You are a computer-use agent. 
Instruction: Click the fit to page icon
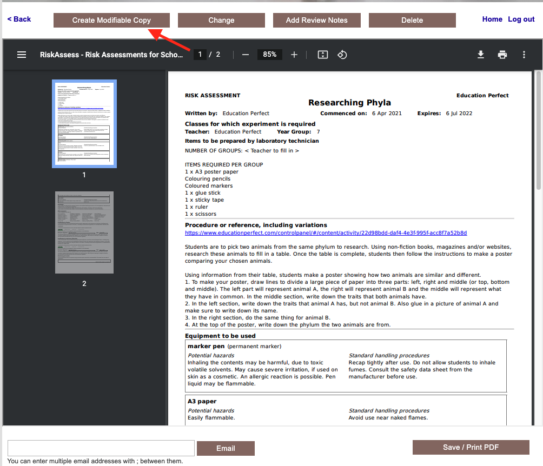pos(323,55)
